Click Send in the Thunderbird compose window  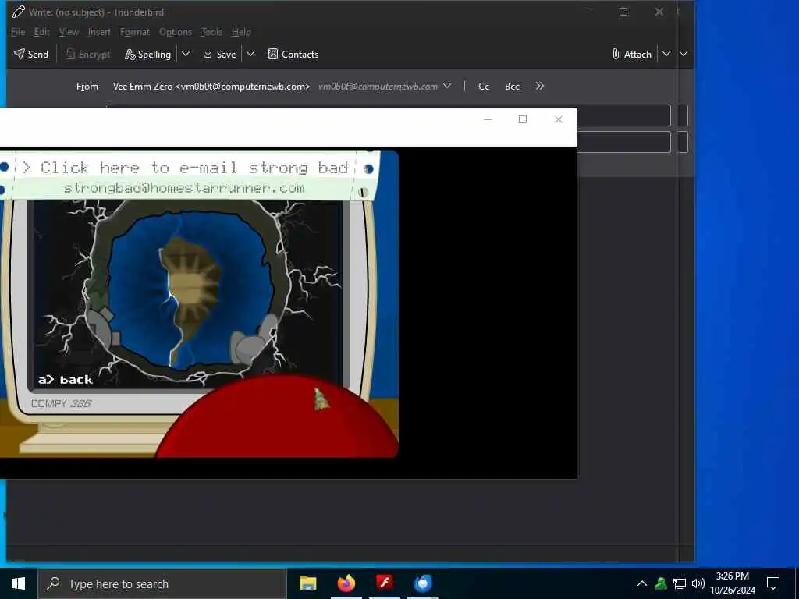(31, 54)
